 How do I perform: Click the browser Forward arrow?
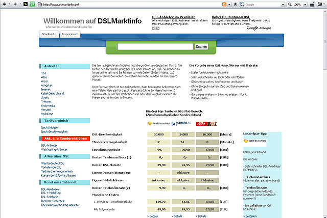click(15, 4)
